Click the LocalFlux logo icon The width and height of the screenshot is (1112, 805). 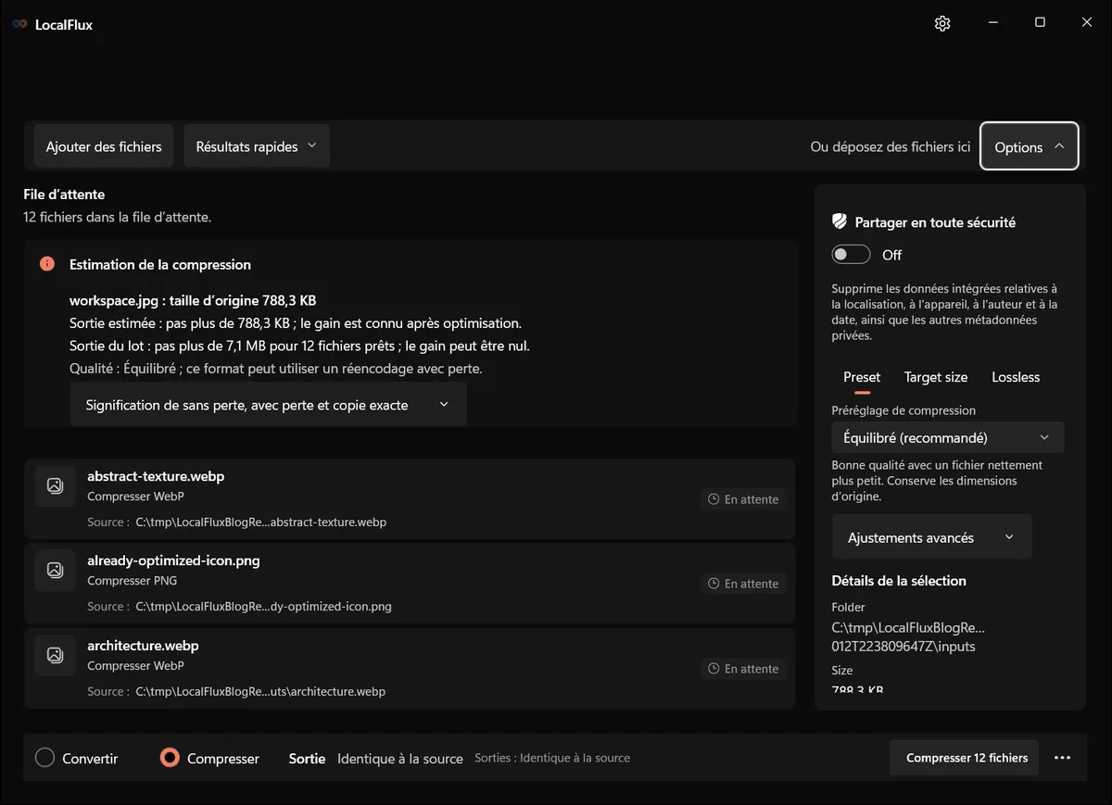point(19,25)
